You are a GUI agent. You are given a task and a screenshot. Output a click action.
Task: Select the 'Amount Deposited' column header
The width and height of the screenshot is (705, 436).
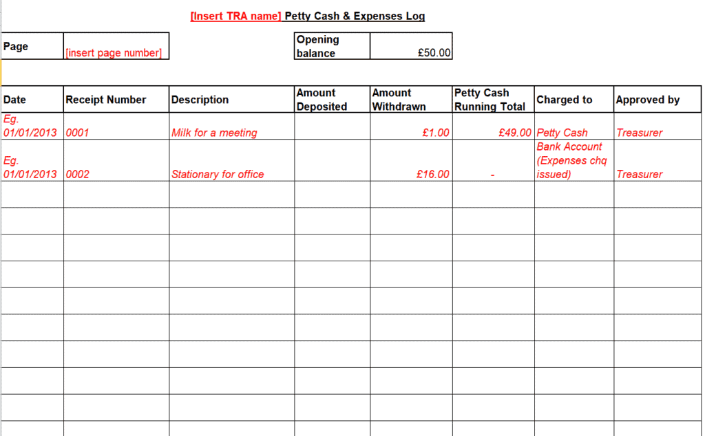click(333, 99)
